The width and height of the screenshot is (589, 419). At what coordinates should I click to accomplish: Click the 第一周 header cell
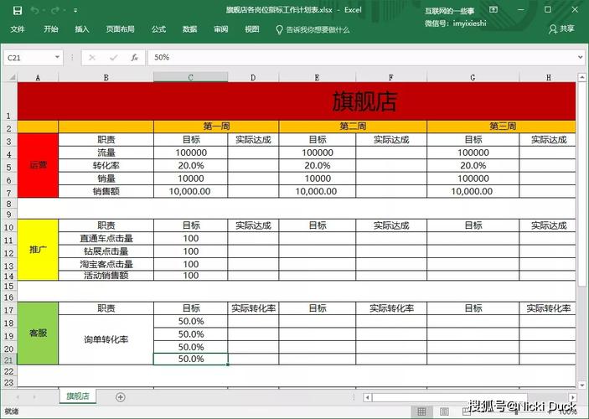tap(216, 127)
